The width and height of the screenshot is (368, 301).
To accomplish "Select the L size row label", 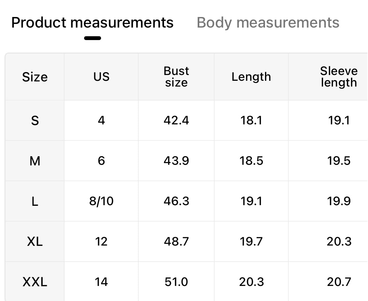I will 35,201.
